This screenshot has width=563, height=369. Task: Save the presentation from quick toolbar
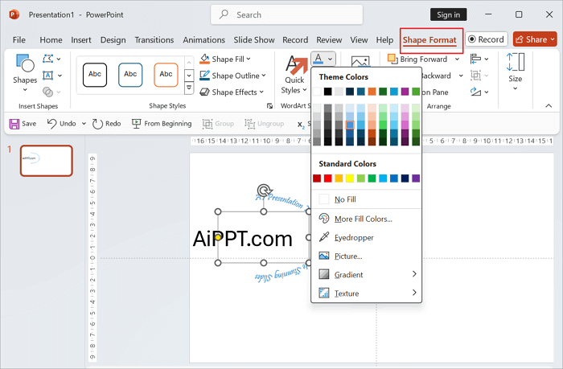tap(23, 124)
